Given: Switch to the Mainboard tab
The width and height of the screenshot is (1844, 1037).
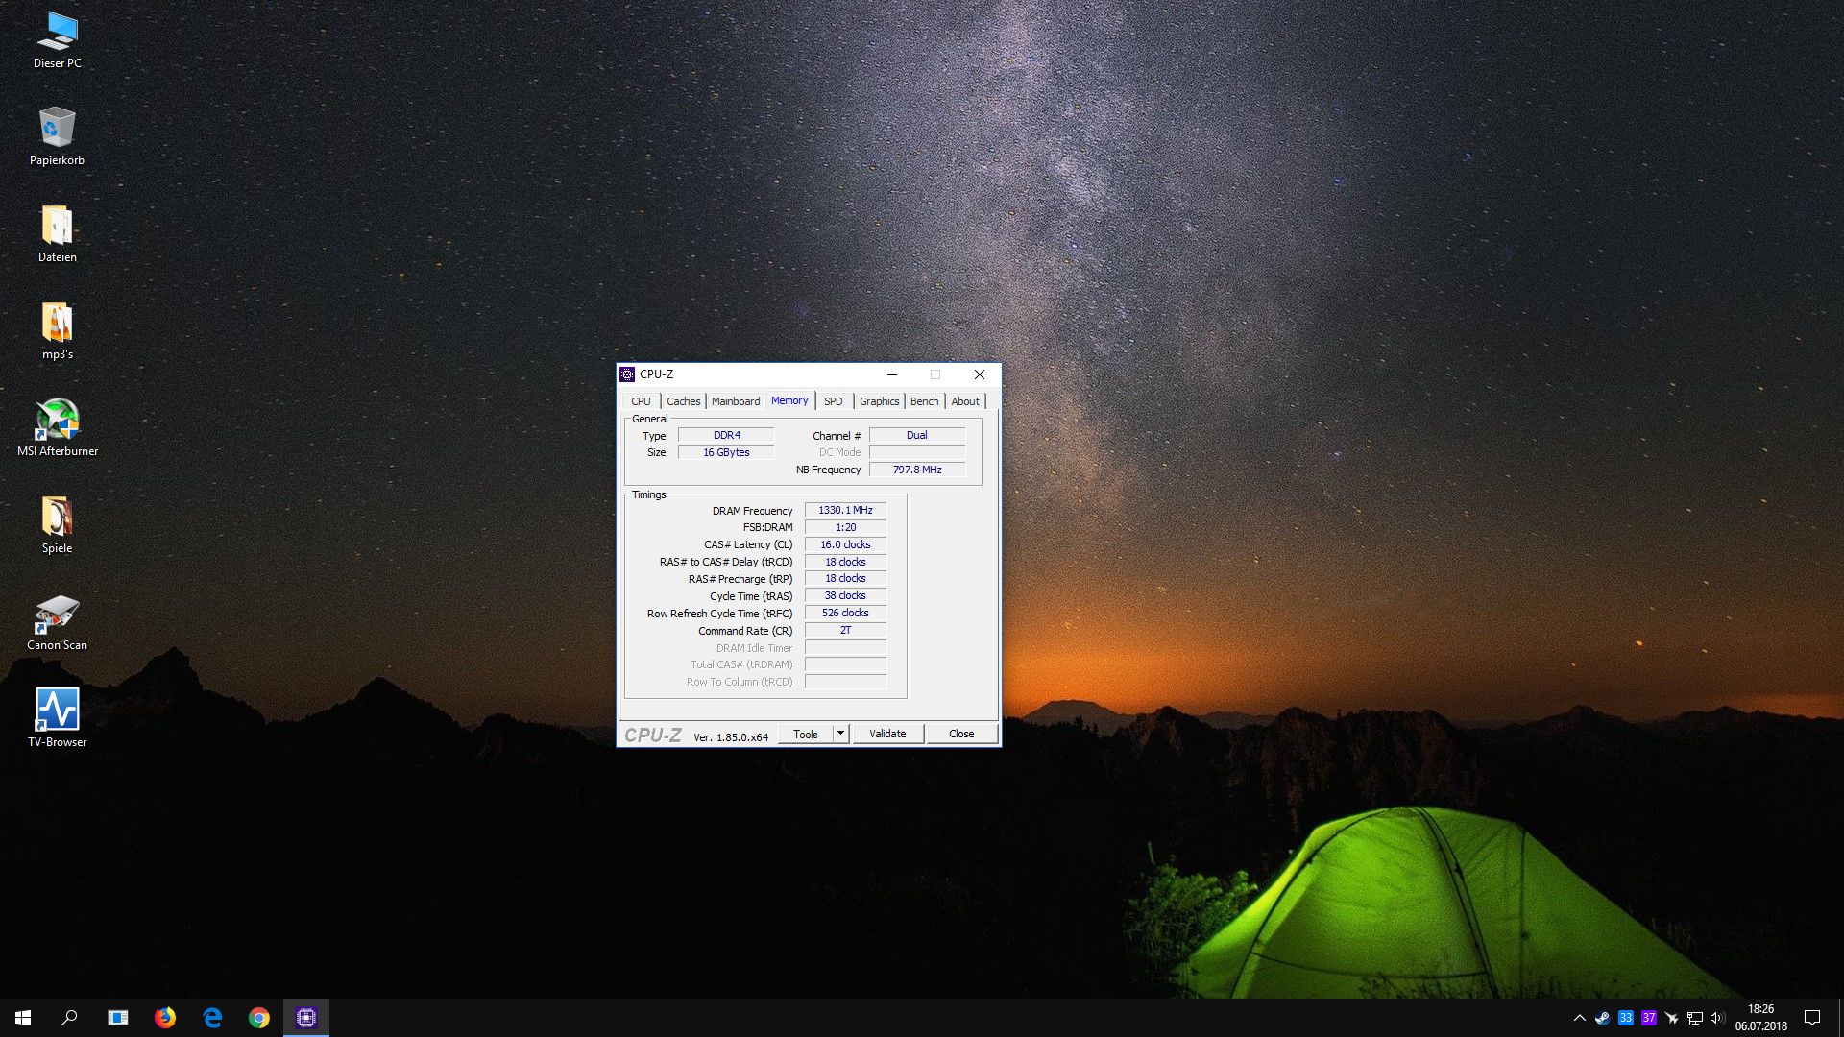Looking at the screenshot, I should tap(735, 401).
